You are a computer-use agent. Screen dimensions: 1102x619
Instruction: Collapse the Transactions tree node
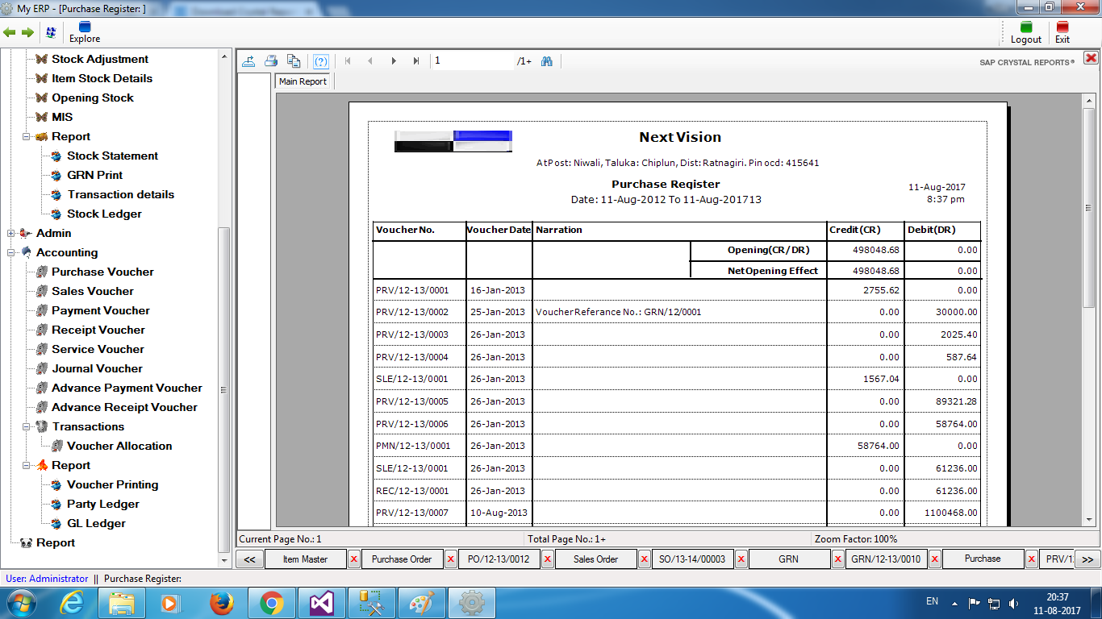(x=27, y=427)
